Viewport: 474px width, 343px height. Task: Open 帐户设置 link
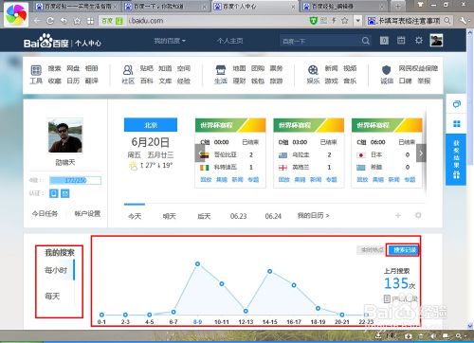point(87,213)
